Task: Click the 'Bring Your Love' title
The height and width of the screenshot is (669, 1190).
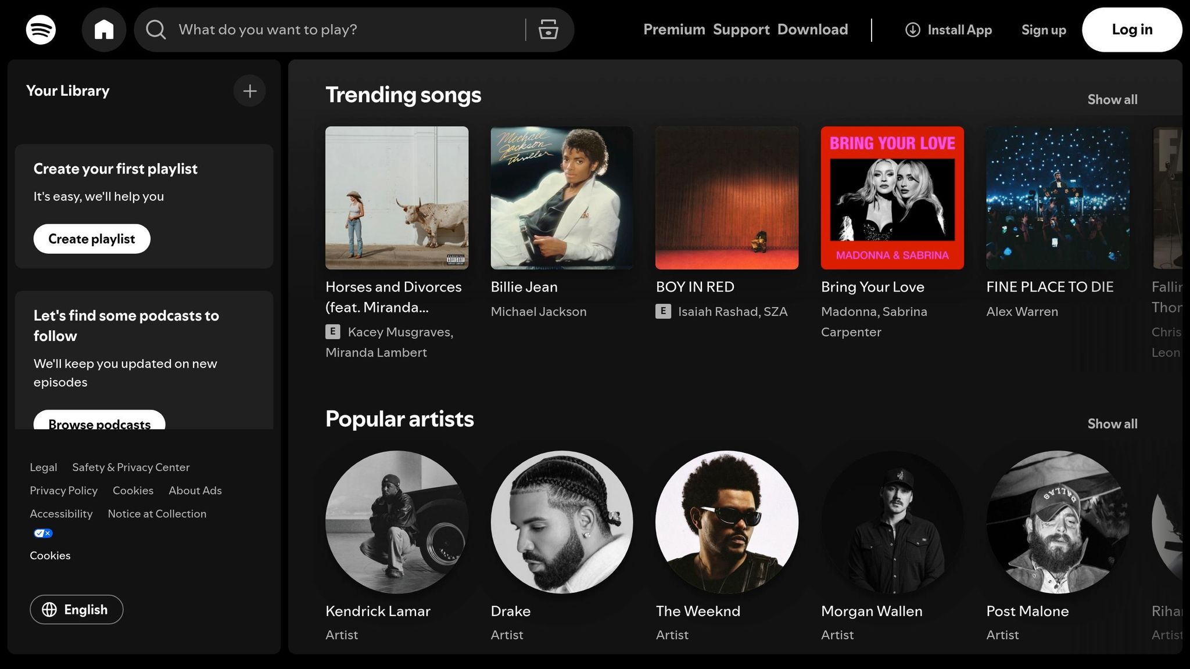Action: (x=873, y=287)
